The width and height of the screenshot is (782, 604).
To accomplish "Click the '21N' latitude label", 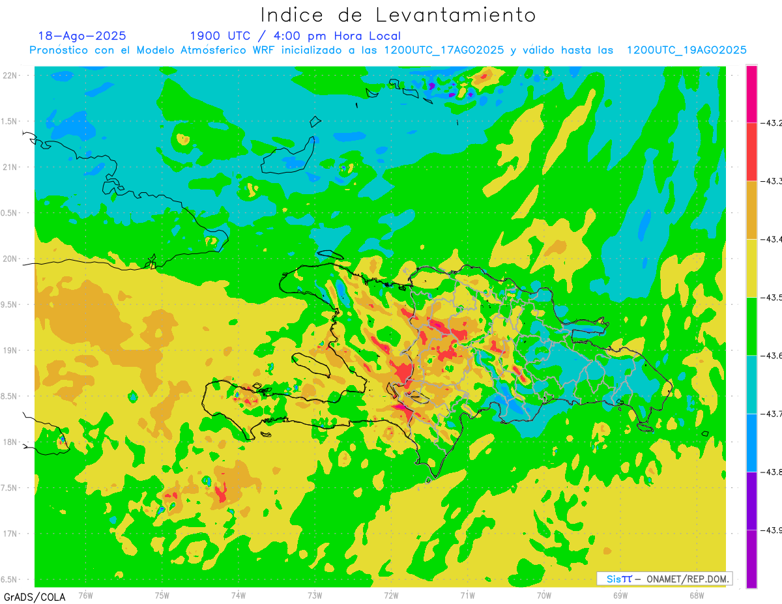I will pos(10,167).
